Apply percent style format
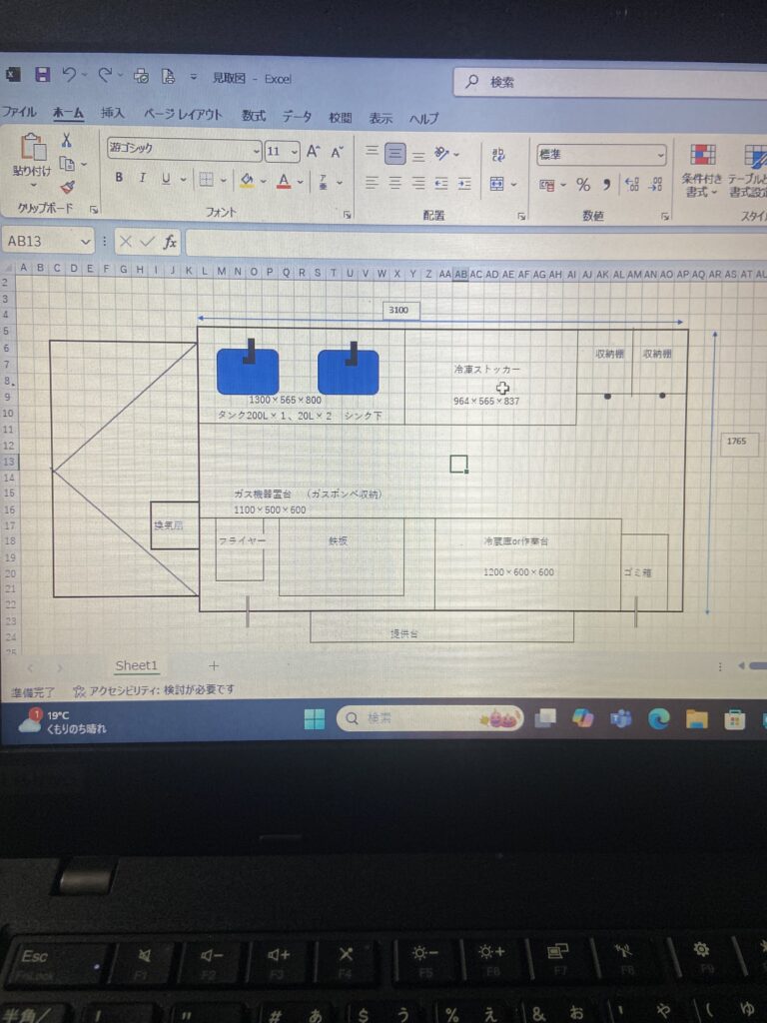 click(x=583, y=185)
